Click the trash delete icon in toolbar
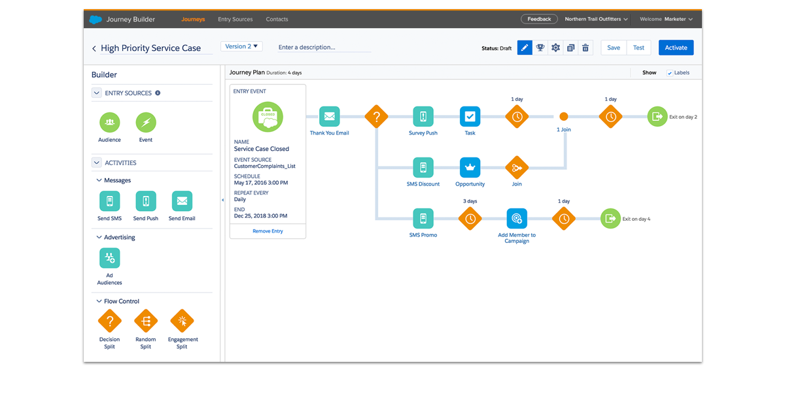Image resolution: width=785 pixels, height=418 pixels. pyautogui.click(x=585, y=48)
